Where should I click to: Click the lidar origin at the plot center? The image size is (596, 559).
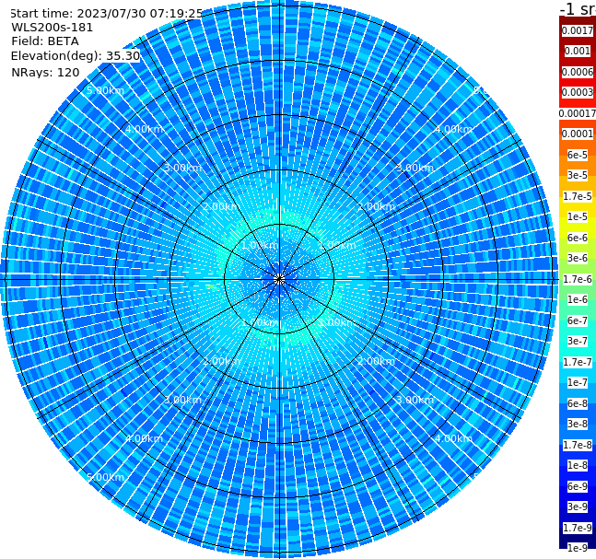click(x=279, y=279)
